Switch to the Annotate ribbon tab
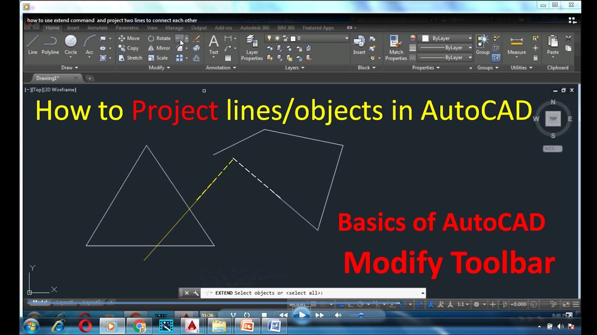The height and width of the screenshot is (335, 597). pos(97,28)
